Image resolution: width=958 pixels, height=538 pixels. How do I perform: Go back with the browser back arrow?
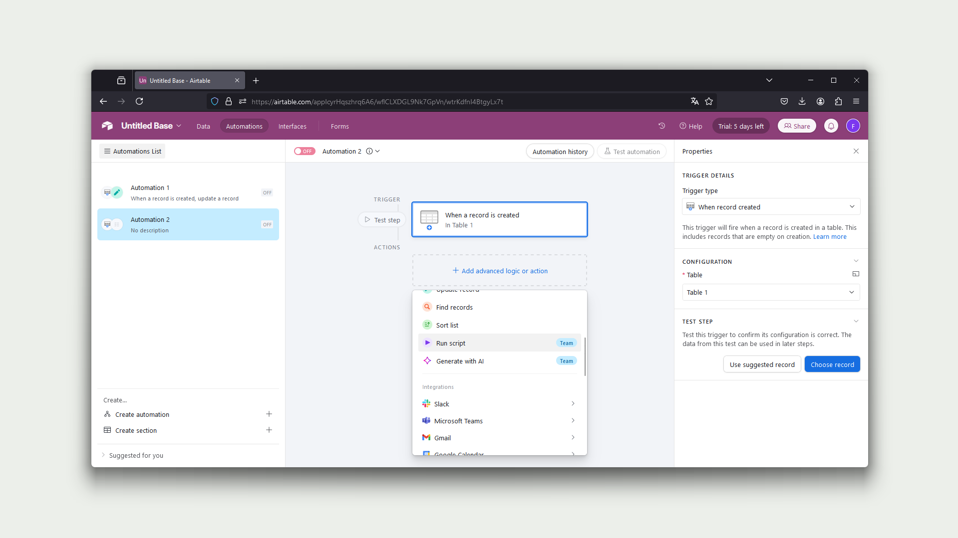tap(103, 102)
